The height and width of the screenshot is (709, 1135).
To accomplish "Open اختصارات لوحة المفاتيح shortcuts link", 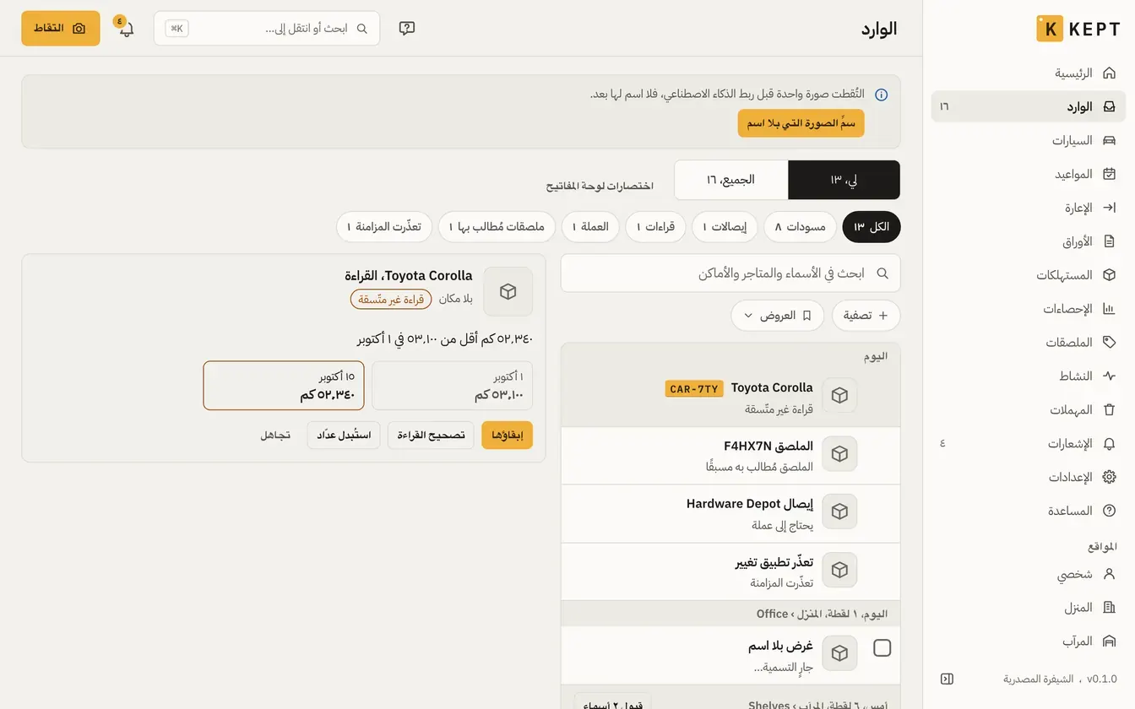I will [599, 186].
